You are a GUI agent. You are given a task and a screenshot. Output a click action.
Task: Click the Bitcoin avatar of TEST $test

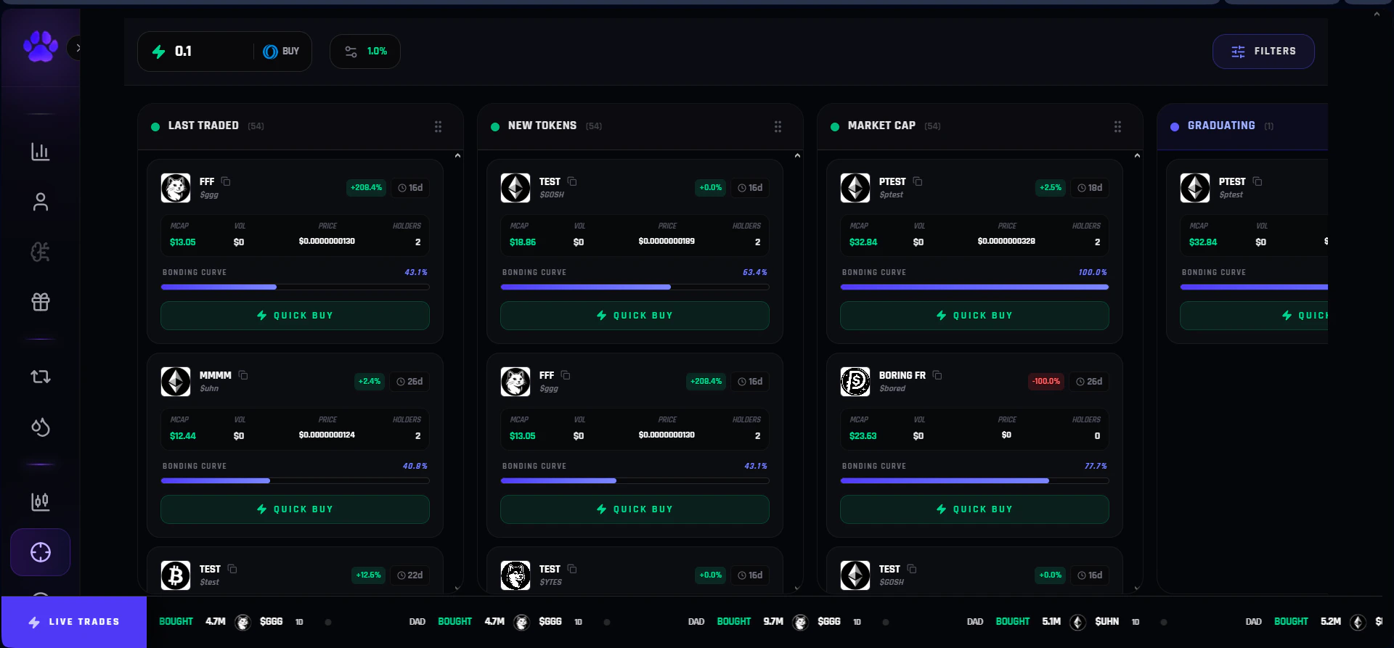[x=176, y=575]
